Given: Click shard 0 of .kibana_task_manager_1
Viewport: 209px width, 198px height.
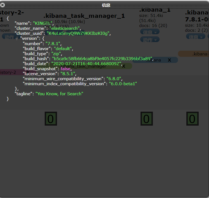Looking at the screenshot, I should point(51,119).
